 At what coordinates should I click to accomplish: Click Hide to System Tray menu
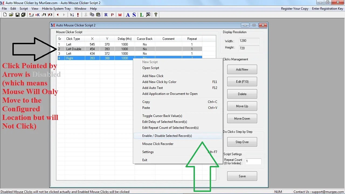(x=56, y=9)
